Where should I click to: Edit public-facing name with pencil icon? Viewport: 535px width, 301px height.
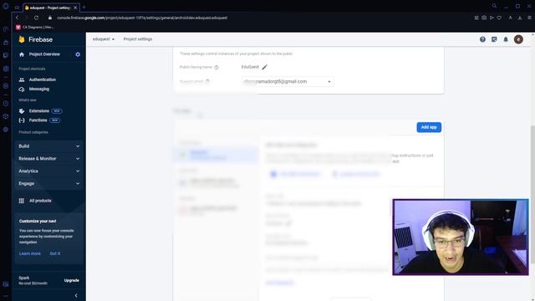(x=264, y=67)
